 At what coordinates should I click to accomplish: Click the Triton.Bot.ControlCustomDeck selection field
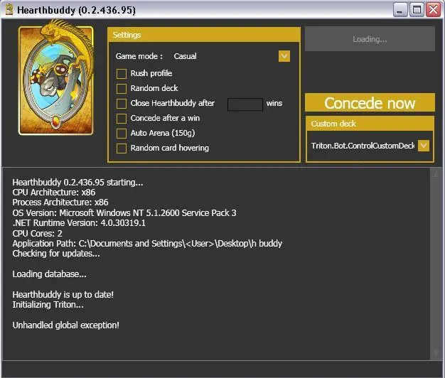[x=363, y=146]
